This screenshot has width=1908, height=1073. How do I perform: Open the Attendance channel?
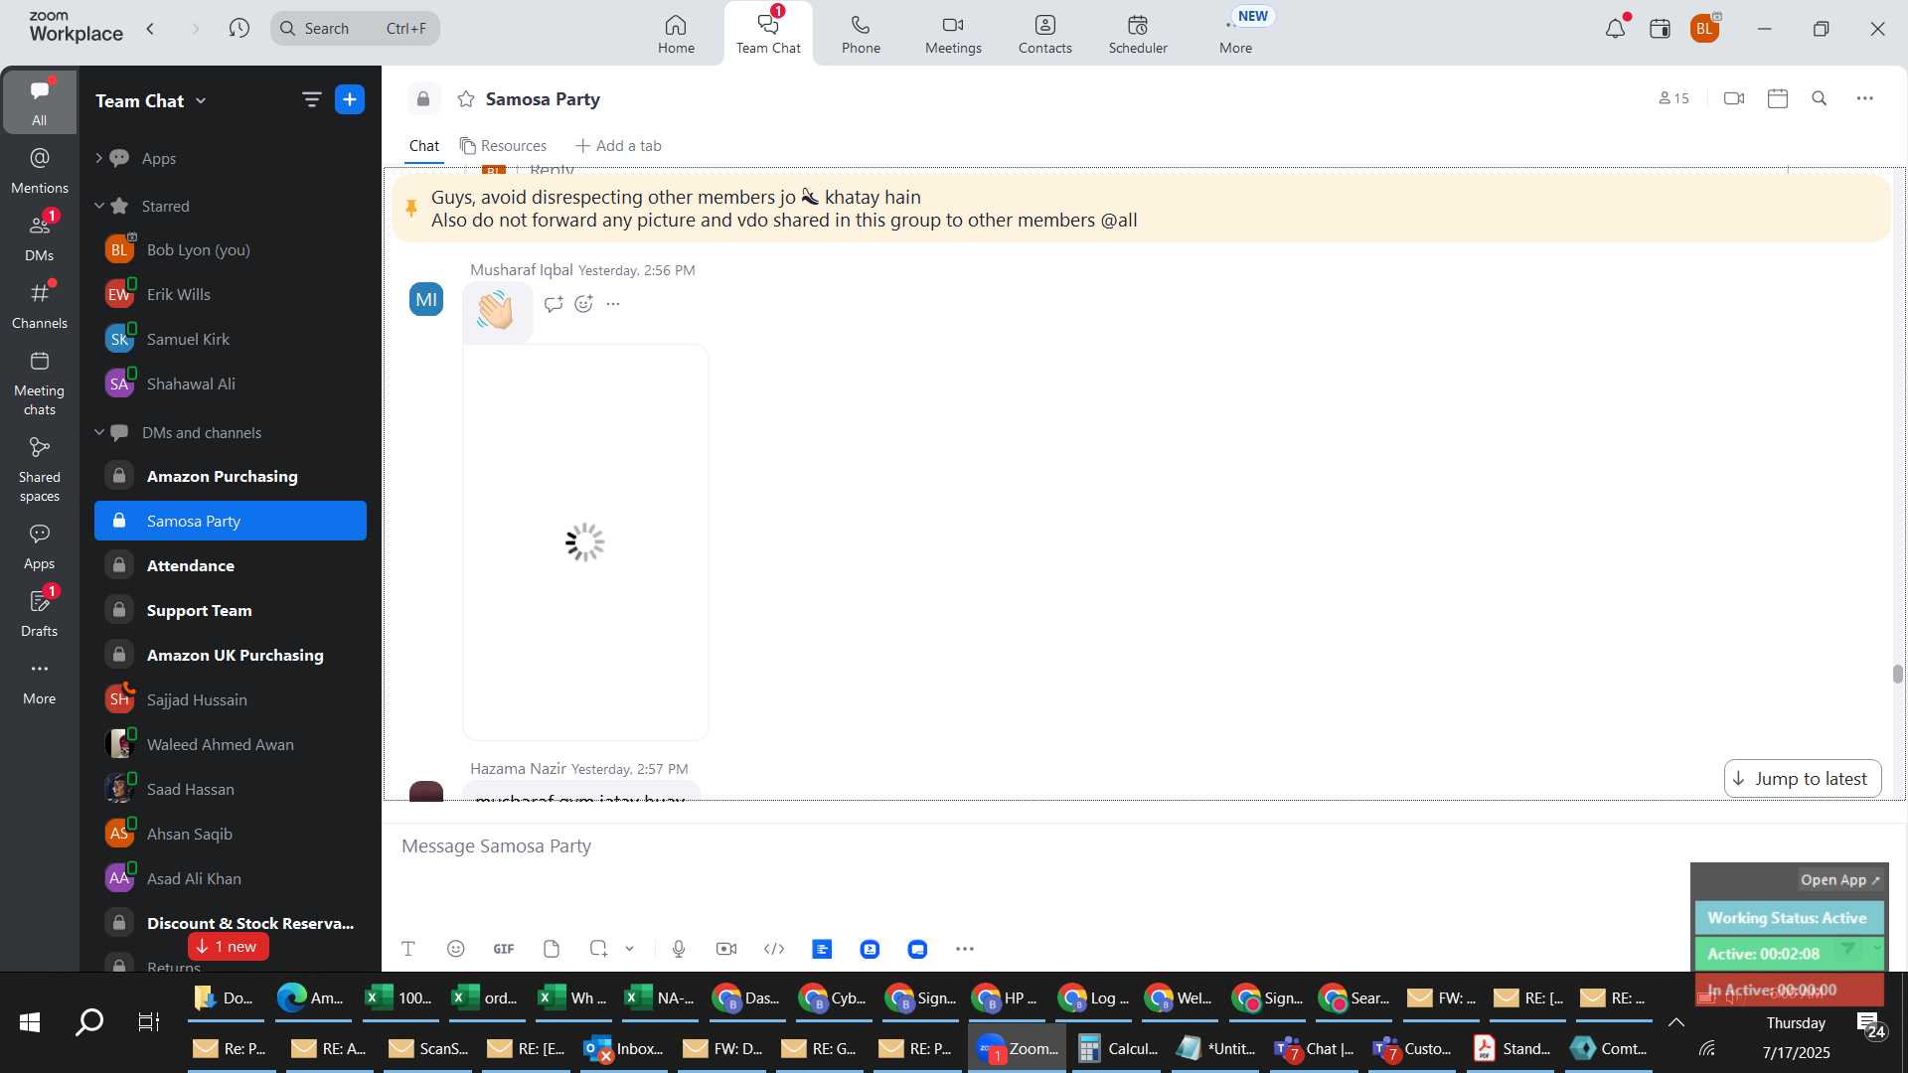tap(231, 565)
